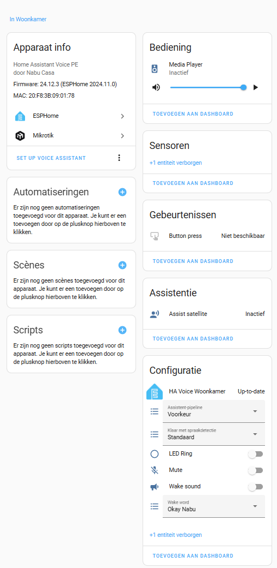Enable the Mute switch
The image size is (277, 568).
coord(256,470)
